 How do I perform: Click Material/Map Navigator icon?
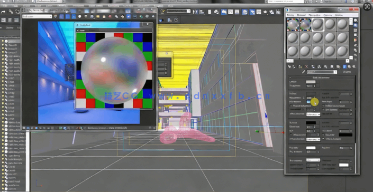click(x=356, y=60)
